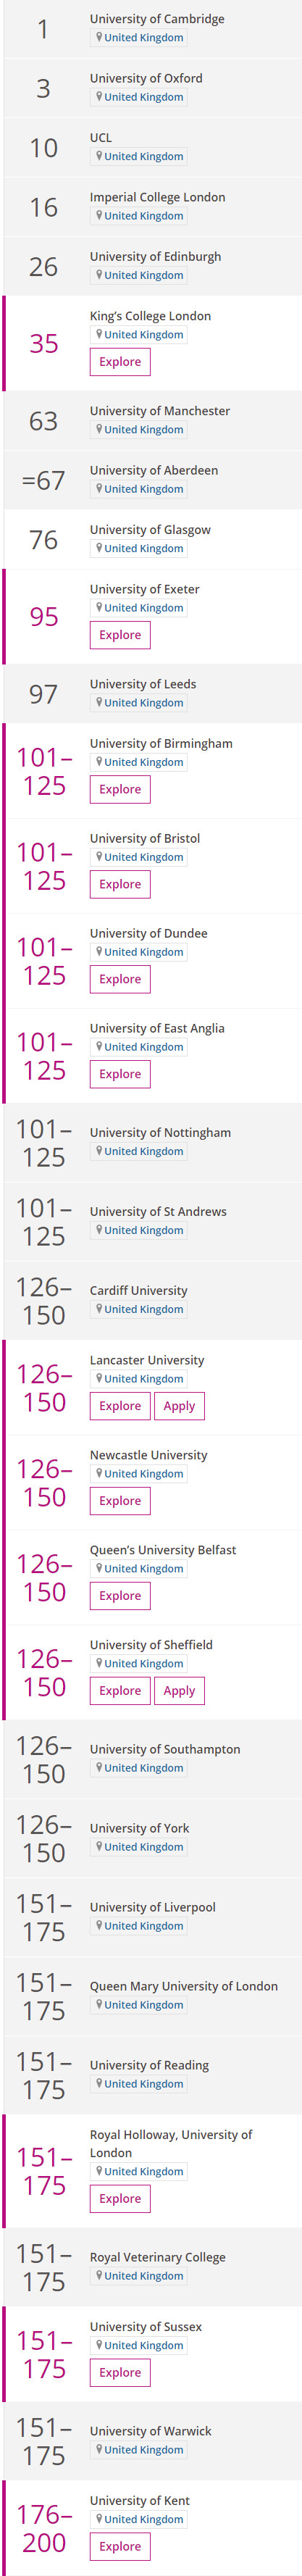This screenshot has width=302, height=2576.
Task: Click the location pin under Imperial College London
Action: (98, 216)
